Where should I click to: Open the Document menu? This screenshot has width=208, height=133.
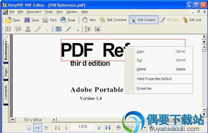[x=34, y=12]
